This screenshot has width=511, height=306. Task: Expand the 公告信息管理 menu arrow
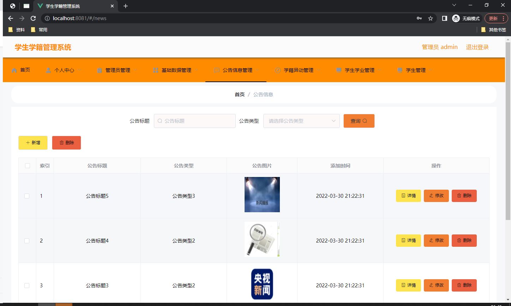coord(258,70)
